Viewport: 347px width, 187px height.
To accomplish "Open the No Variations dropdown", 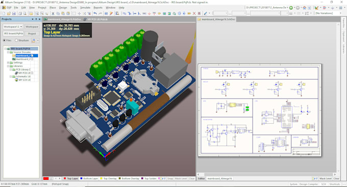I will [329, 13].
